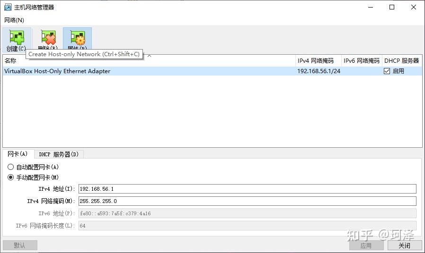
Task: Open the Properties (属性) toolbar icon
Action: tap(77, 38)
